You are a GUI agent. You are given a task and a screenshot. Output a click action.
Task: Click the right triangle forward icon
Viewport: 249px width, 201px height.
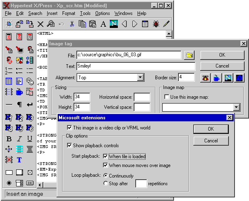coord(135,24)
